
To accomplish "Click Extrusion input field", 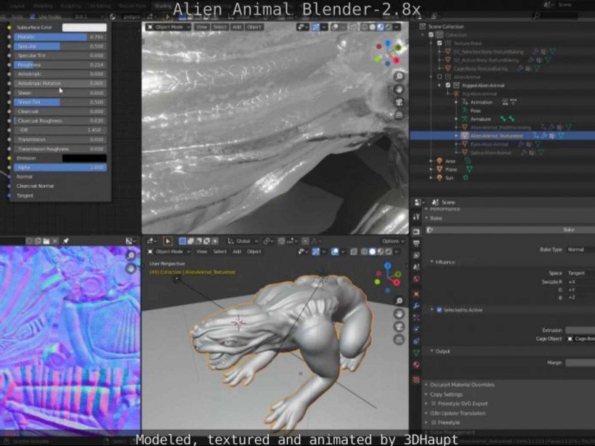I will pyautogui.click(x=580, y=330).
